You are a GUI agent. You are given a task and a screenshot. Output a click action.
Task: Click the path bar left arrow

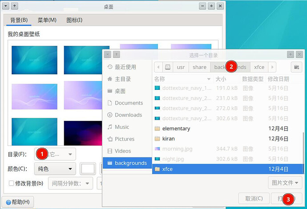[x=158, y=67]
